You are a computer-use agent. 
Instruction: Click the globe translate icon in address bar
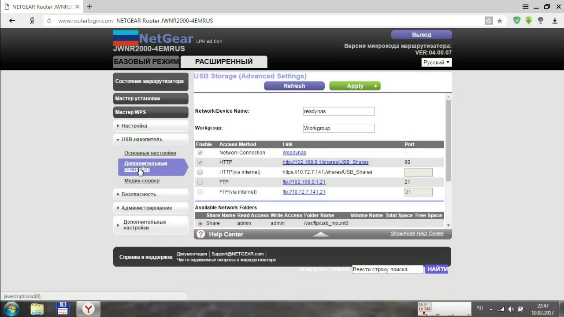tap(489, 21)
